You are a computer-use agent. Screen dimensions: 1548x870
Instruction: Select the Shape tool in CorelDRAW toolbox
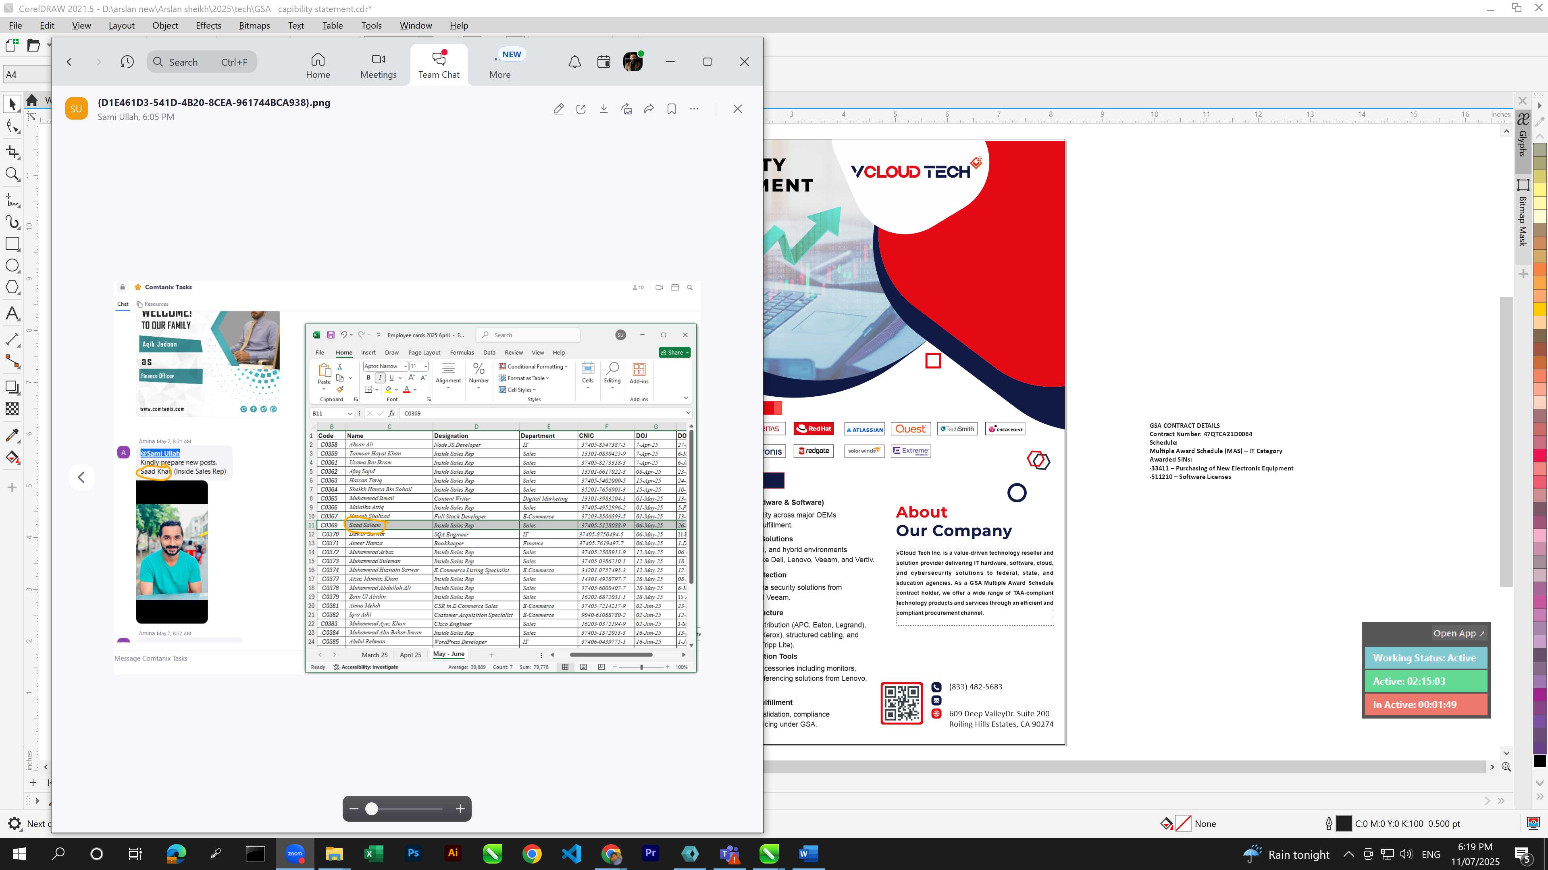[12, 126]
